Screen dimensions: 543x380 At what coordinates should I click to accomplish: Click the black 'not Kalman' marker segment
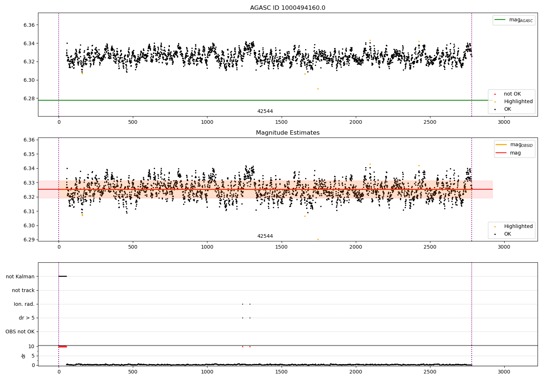coord(63,276)
